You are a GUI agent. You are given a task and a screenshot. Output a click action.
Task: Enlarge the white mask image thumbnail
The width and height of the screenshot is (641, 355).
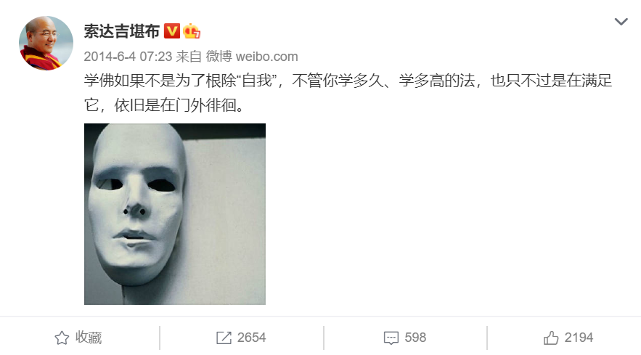[175, 214]
